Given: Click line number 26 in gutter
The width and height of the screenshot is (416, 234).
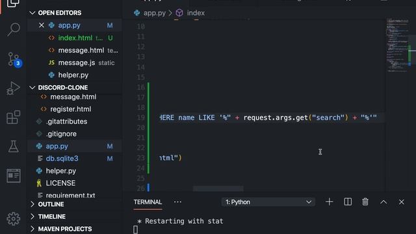Looking at the screenshot, I should pos(141,188).
